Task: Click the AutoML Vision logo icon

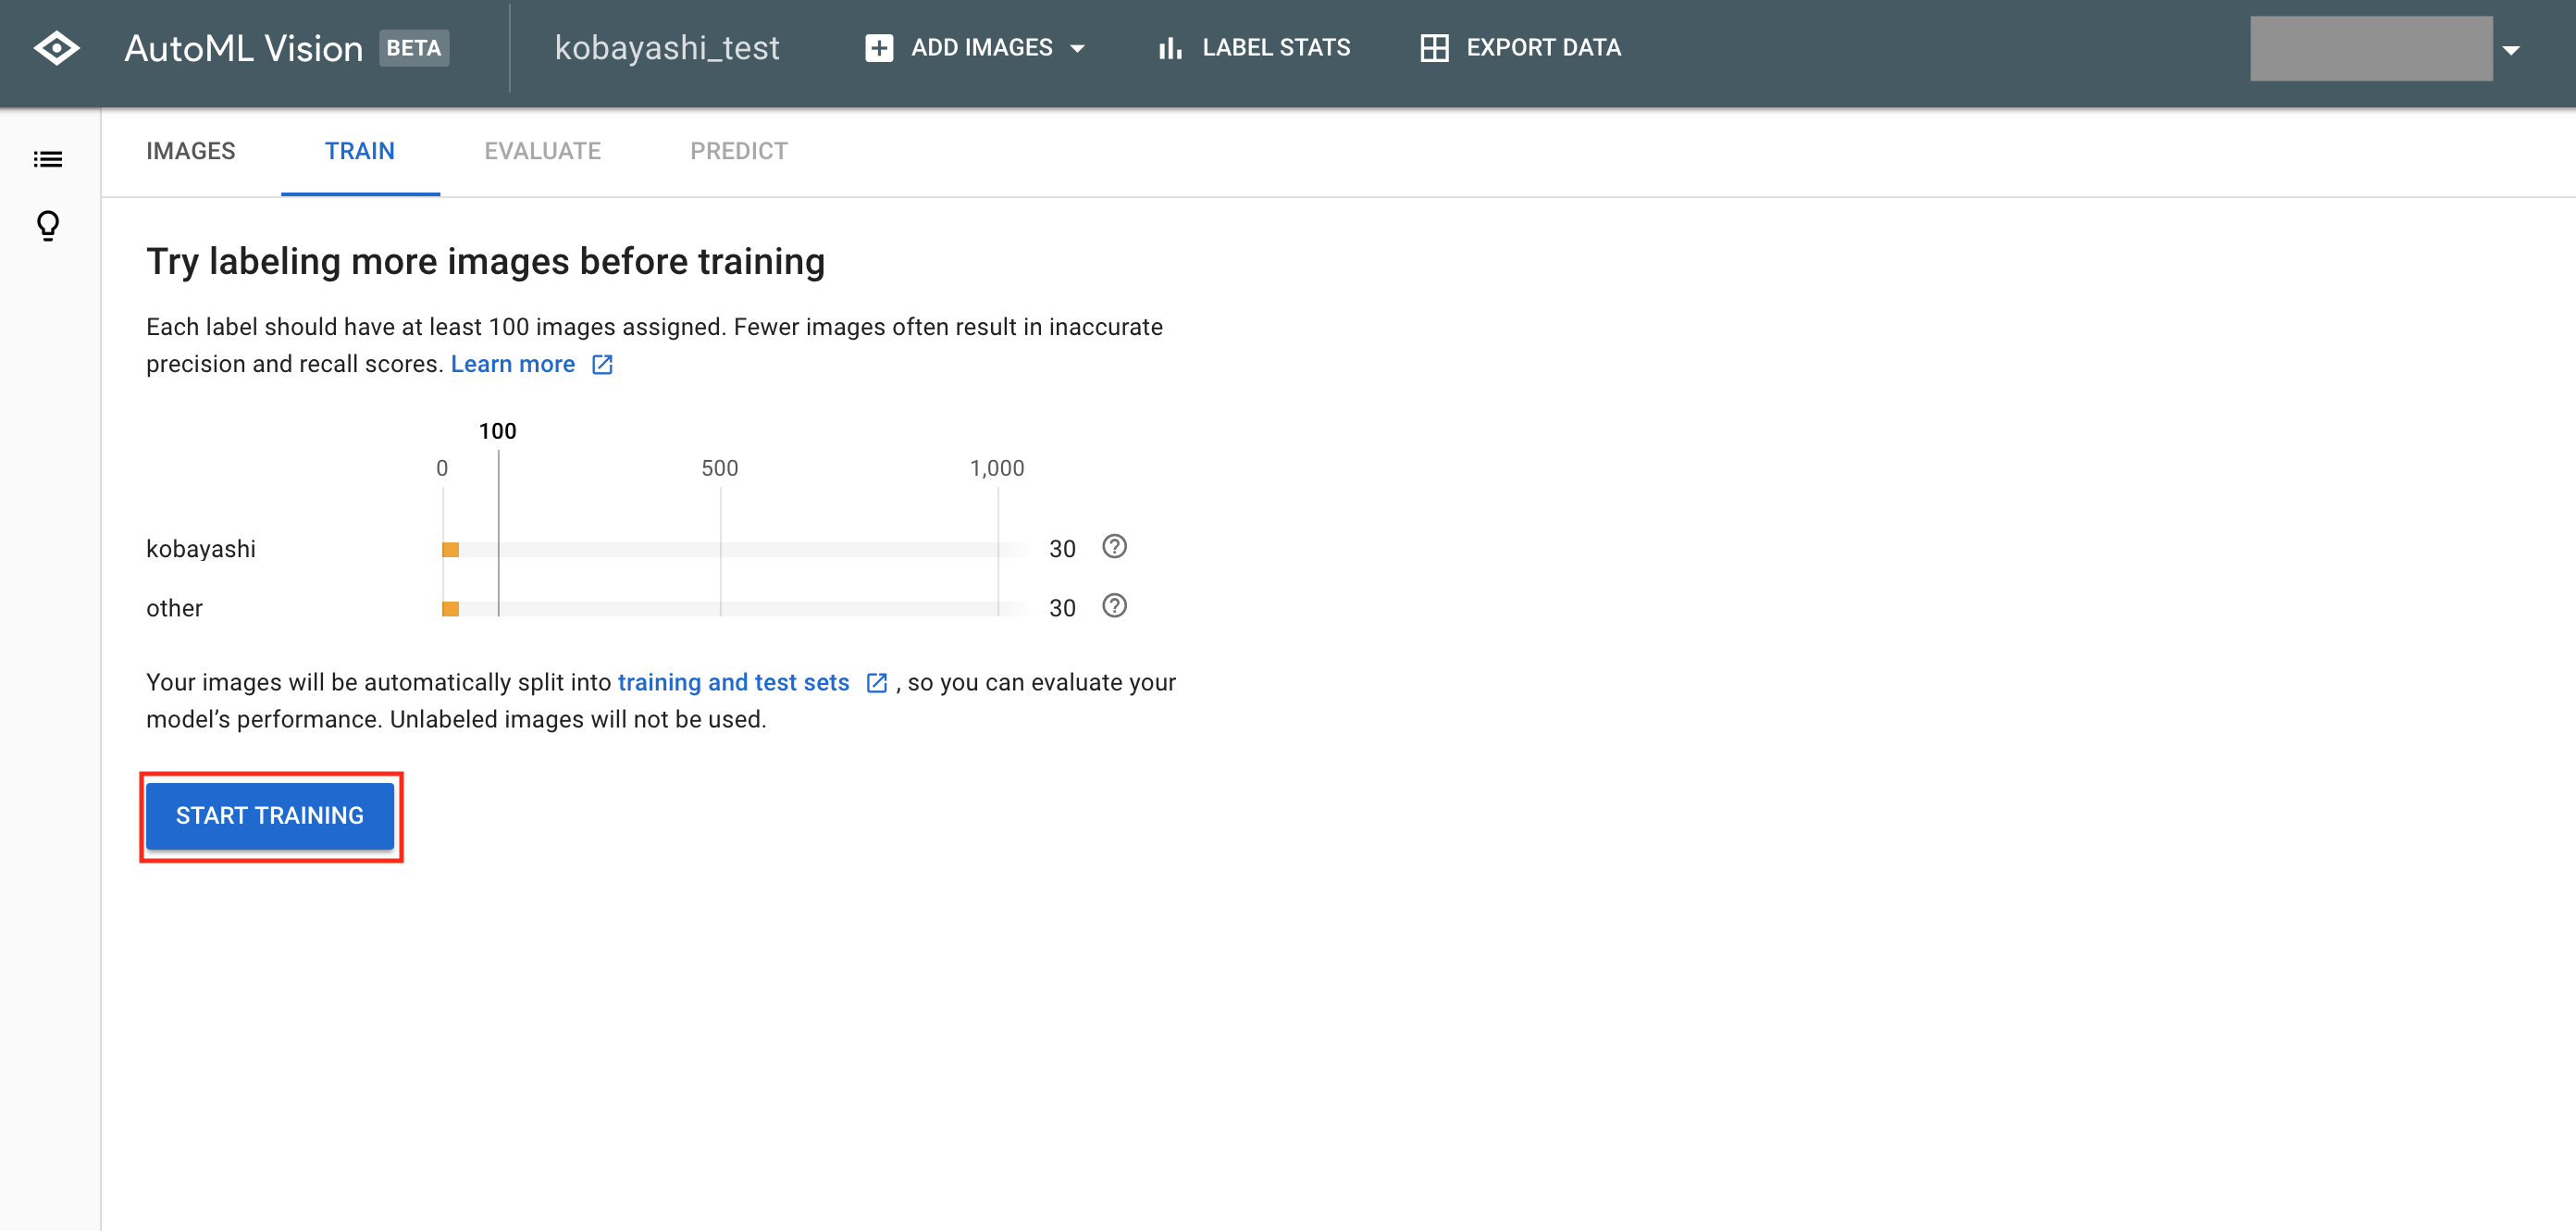Action: [56, 48]
